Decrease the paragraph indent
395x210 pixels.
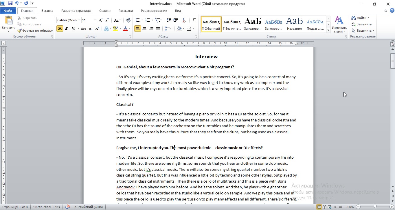tap(169, 20)
